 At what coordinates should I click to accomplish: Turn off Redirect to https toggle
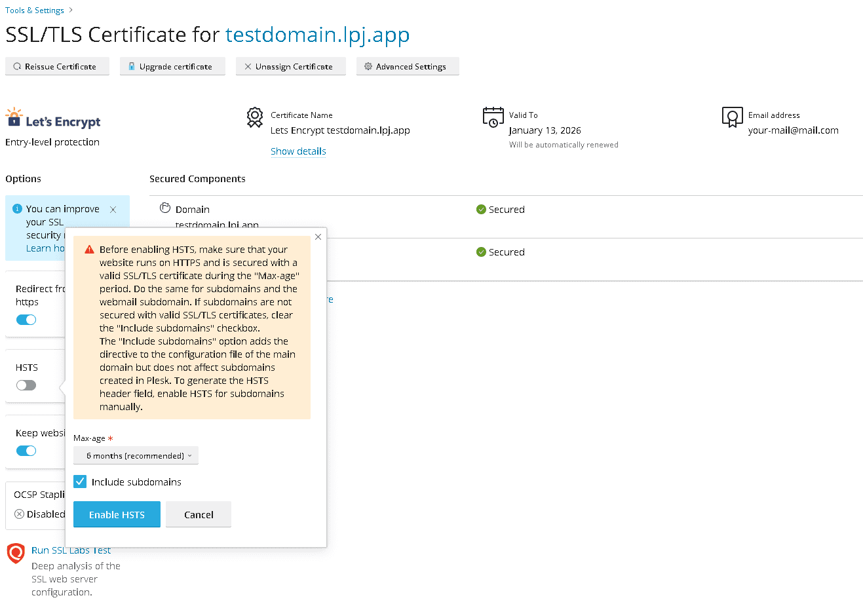click(26, 320)
